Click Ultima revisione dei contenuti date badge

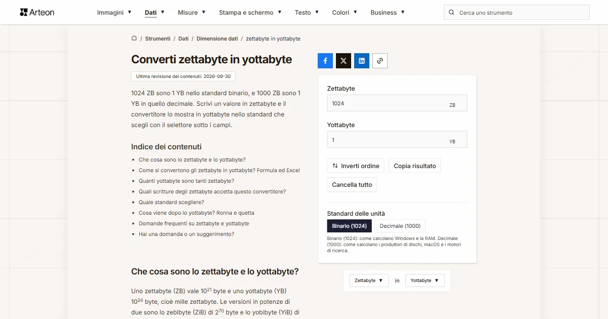tap(183, 76)
